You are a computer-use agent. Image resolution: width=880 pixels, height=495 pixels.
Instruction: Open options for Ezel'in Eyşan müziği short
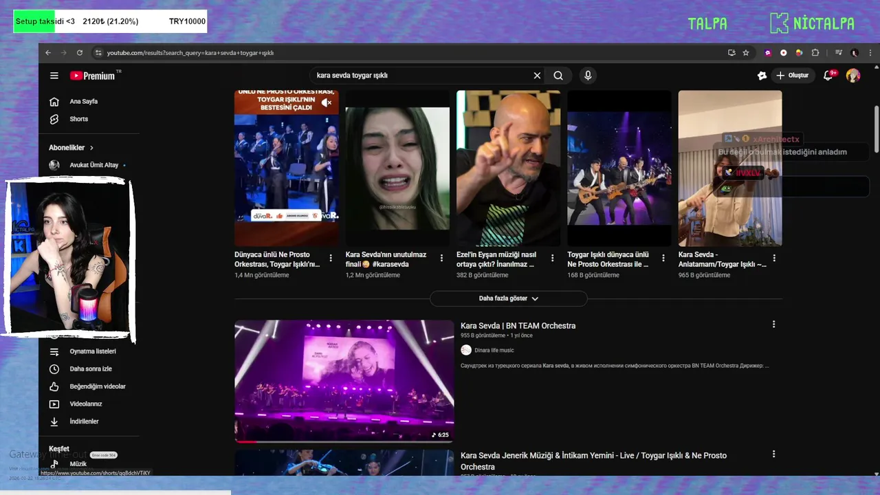coord(553,258)
